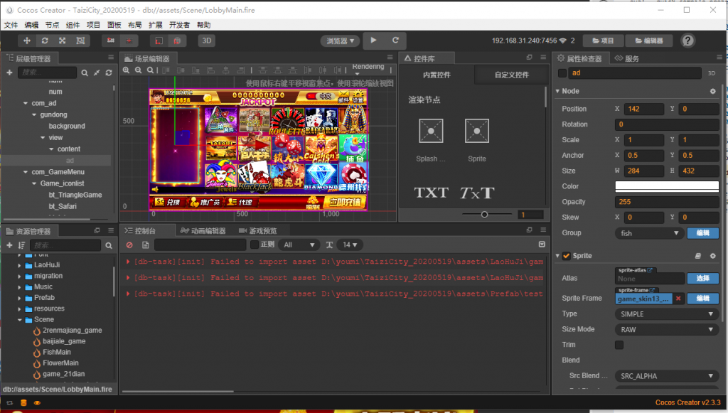Select the move transform tool
Image resolution: width=728 pixels, height=413 pixels.
[27, 41]
